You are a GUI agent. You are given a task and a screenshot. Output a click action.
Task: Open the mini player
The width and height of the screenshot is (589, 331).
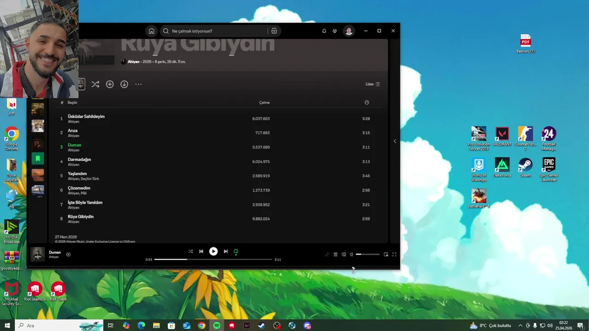tap(386, 254)
